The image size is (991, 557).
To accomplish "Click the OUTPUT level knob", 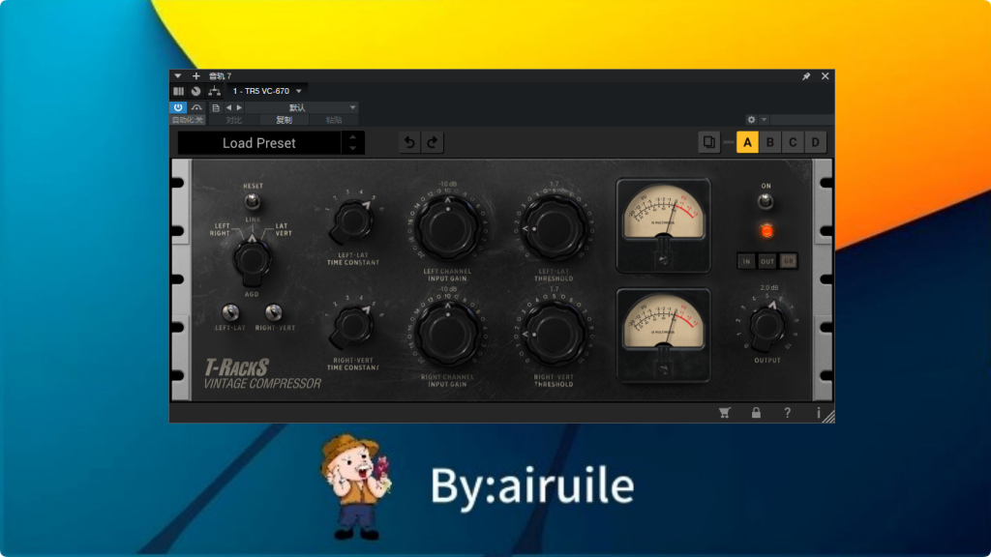I will click(766, 326).
